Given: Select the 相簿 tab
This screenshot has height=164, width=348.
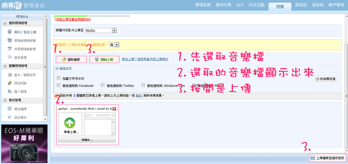Looking at the screenshot, I should coord(280,7).
